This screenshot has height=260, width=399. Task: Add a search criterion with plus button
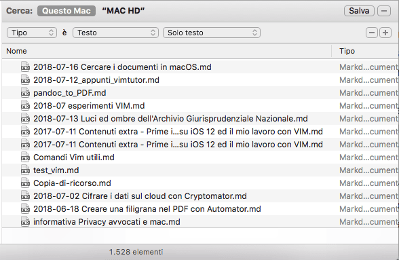[x=385, y=33]
